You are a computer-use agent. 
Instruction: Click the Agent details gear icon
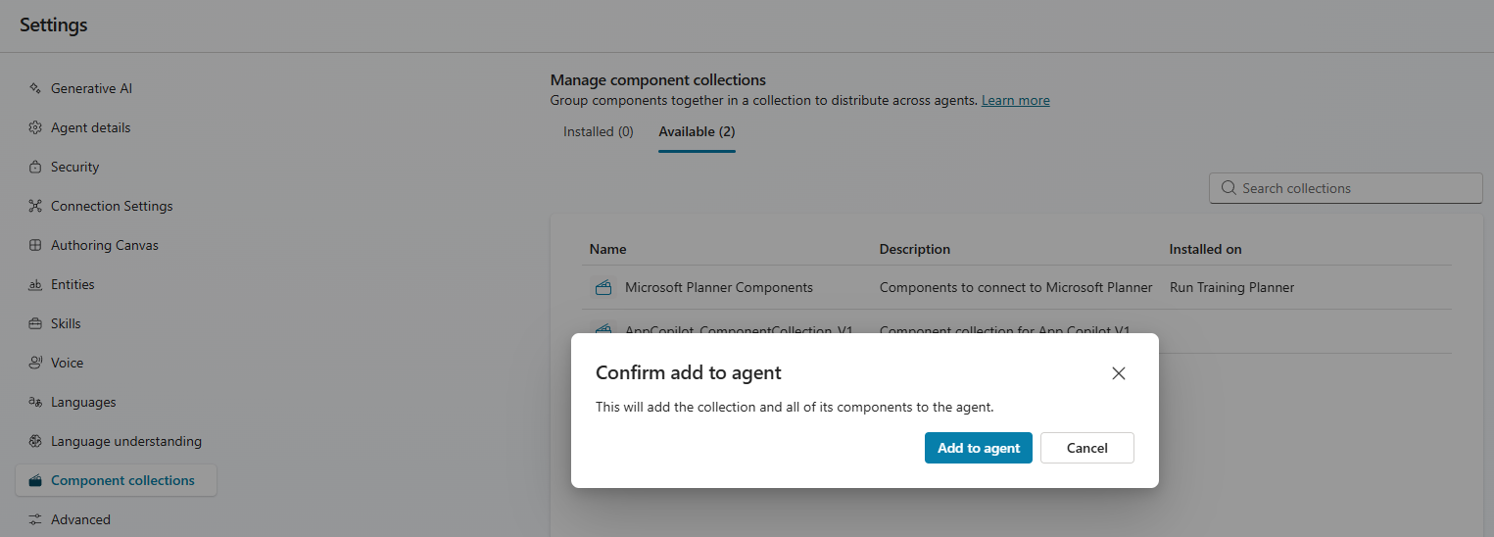tap(35, 127)
